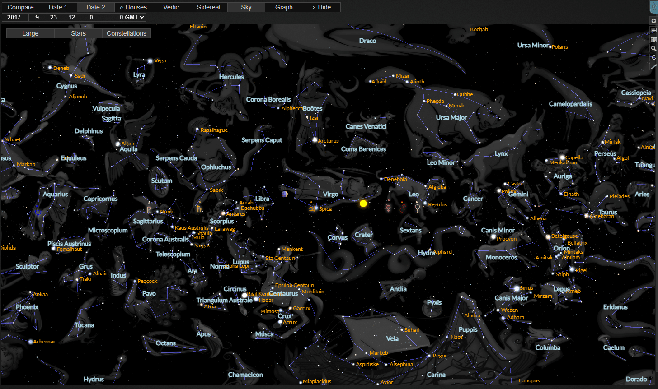
Task: Open the calendar icon in right sidebar
Action: click(653, 39)
